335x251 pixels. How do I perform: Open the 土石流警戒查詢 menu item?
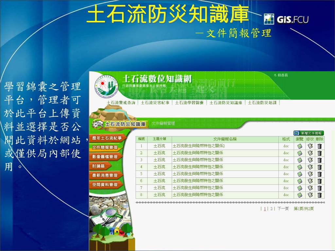[x=121, y=103]
